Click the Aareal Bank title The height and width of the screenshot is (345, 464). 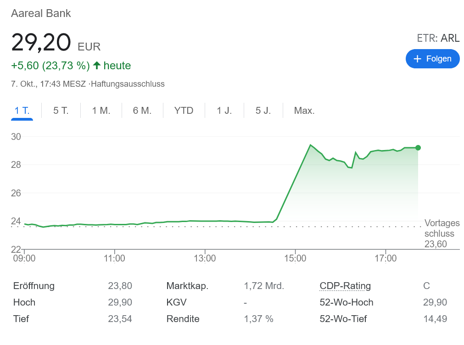(x=41, y=13)
